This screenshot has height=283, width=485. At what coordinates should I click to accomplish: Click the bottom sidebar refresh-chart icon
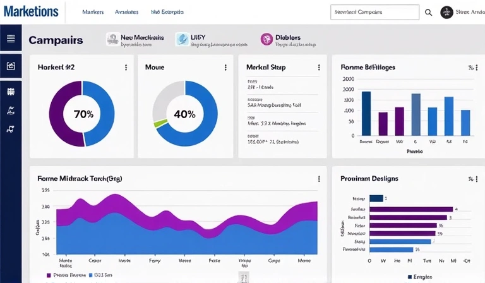[11, 129]
